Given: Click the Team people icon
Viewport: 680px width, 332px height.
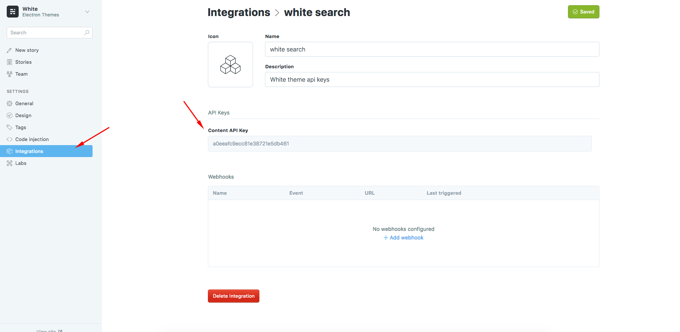Looking at the screenshot, I should pyautogui.click(x=9, y=74).
